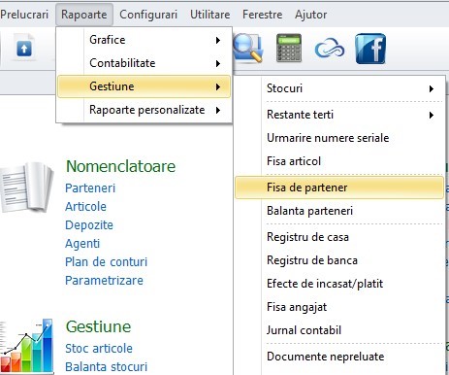Open the Restante terti submenu
Screen dimensions: 449x375
[339, 115]
